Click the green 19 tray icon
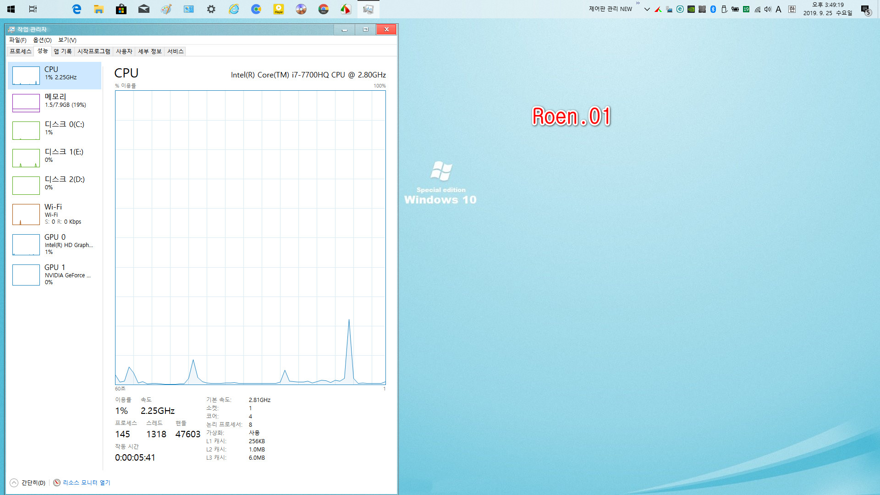The width and height of the screenshot is (880, 495). point(746,9)
